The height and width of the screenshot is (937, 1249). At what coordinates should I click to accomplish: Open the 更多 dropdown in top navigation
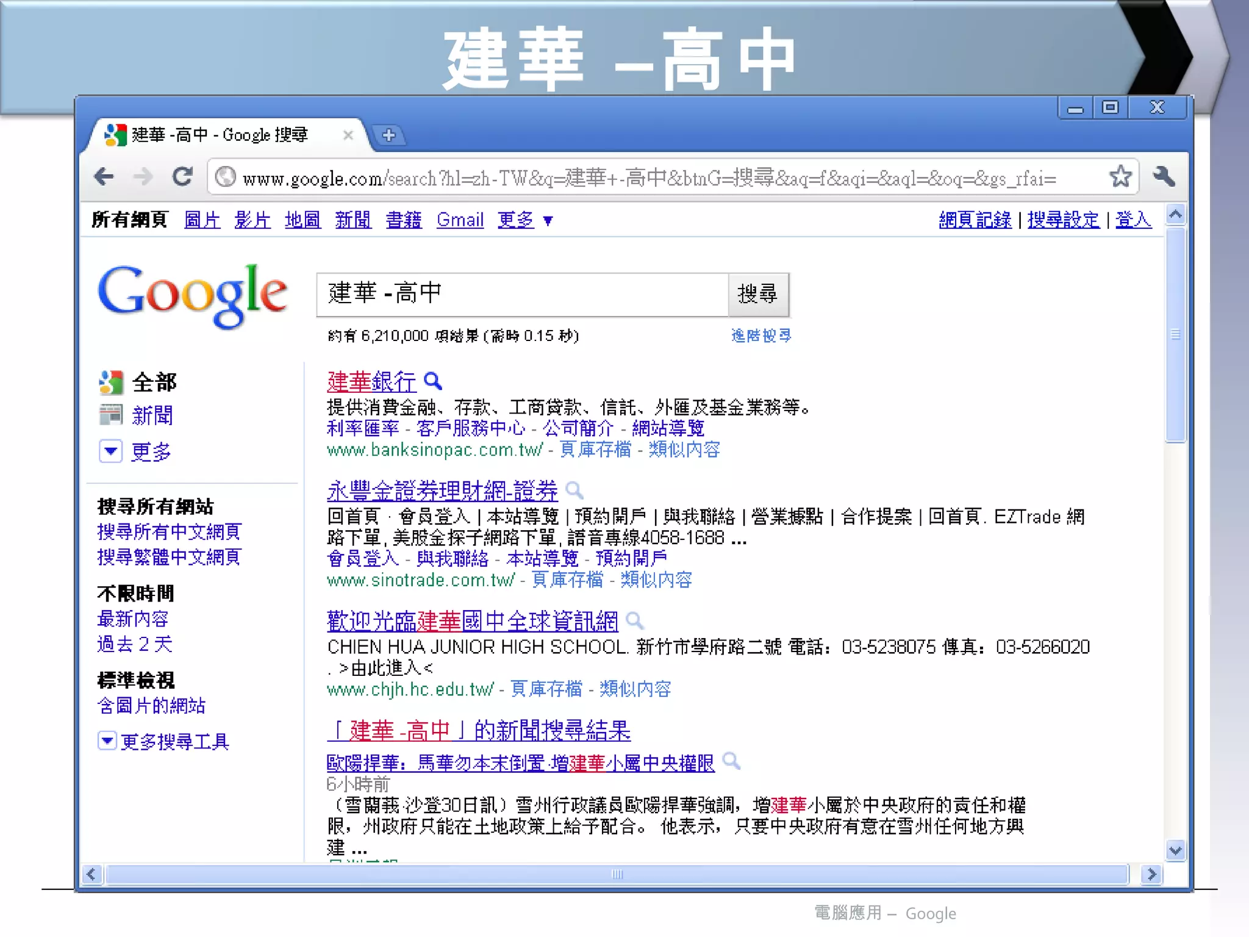tap(525, 220)
